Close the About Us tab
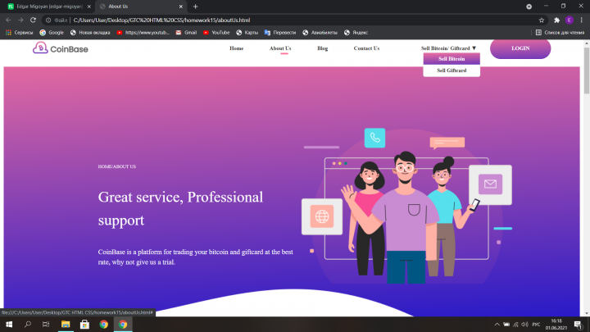This screenshot has height=332, width=590. point(180,7)
